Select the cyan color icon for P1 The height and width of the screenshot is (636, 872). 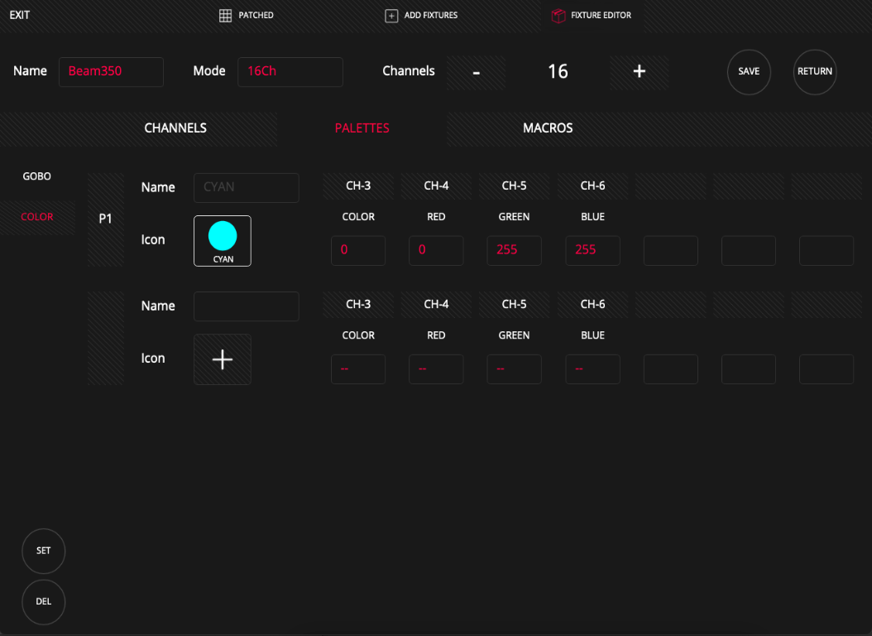(223, 241)
